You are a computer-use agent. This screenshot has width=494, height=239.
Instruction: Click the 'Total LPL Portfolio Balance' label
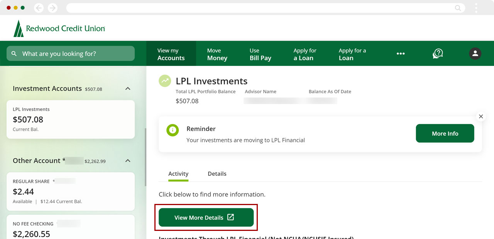(x=205, y=92)
